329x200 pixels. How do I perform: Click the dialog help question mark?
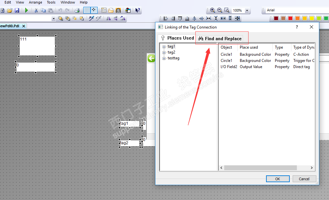coord(297,27)
